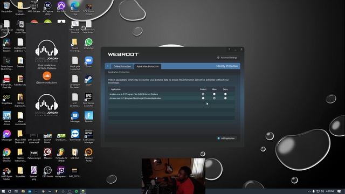345x194 pixels.
Task: Select the DroidCam desktop icon
Action: tap(61, 136)
